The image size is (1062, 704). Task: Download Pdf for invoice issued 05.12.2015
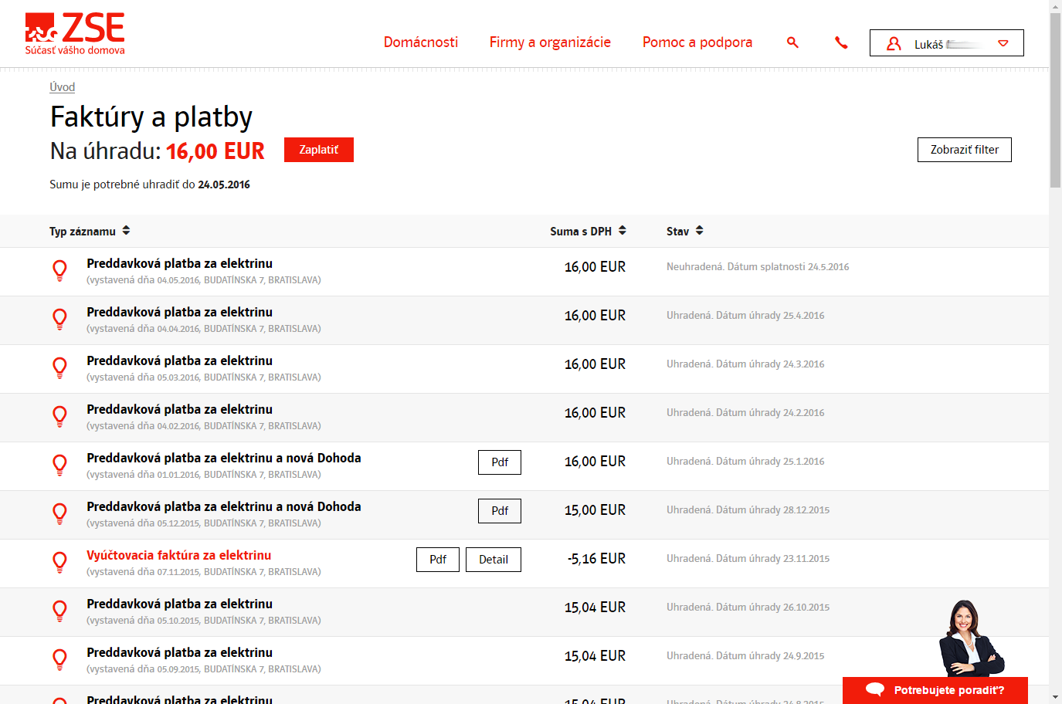click(x=500, y=511)
